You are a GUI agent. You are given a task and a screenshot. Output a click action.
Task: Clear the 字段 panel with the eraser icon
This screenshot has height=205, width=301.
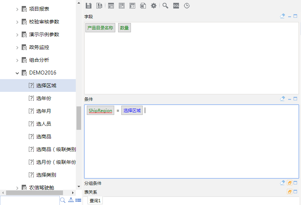(x=282, y=16)
